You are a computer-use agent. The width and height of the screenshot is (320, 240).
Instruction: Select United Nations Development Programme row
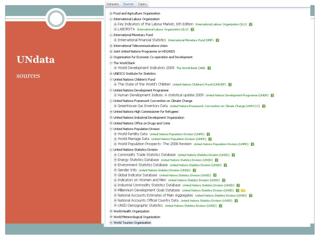141,90
